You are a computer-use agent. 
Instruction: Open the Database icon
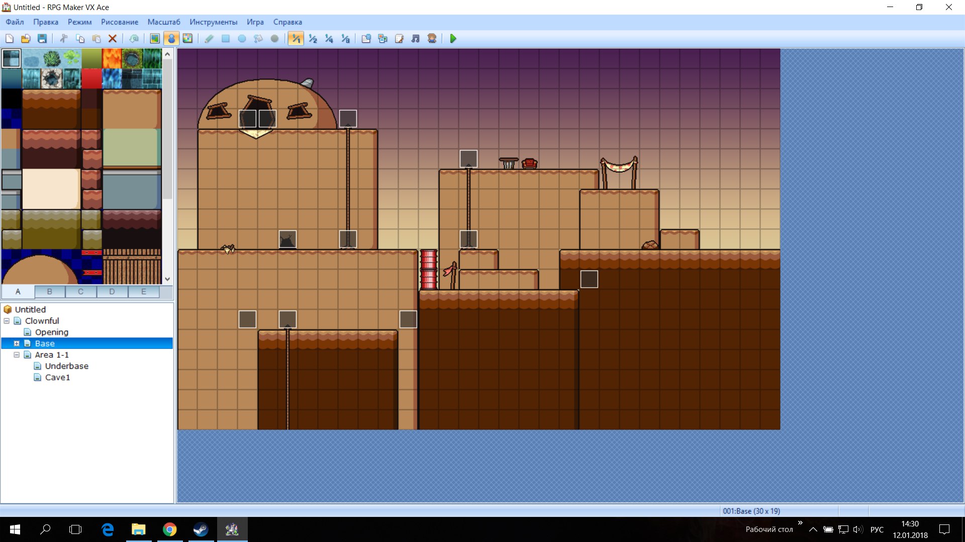366,39
